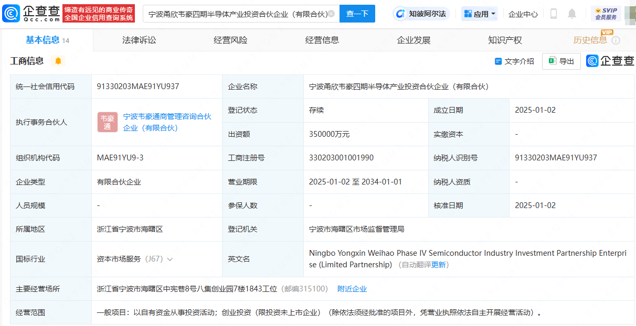Expand the 应用 dropdown
636x326 pixels.
tap(480, 14)
